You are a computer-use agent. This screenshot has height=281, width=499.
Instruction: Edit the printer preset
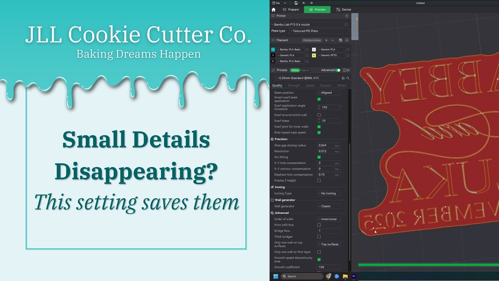tap(347, 25)
